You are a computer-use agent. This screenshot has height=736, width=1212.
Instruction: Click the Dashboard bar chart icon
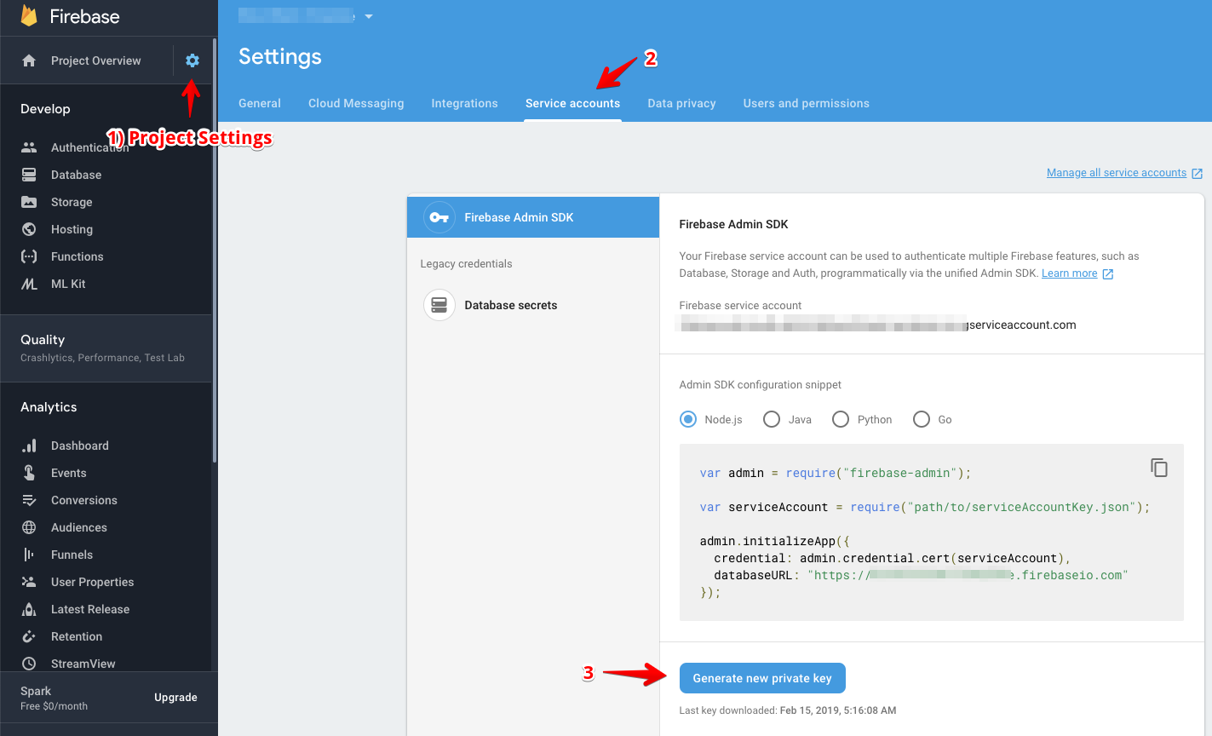[29, 446]
